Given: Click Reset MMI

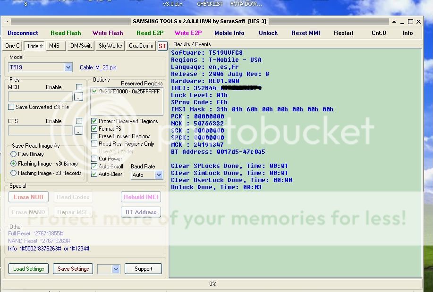Looking at the screenshot, I should click(306, 33).
